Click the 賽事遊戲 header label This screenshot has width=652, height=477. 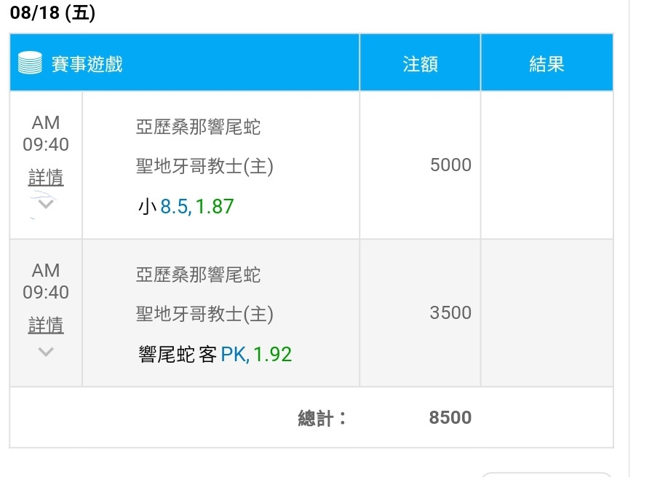pos(87,64)
